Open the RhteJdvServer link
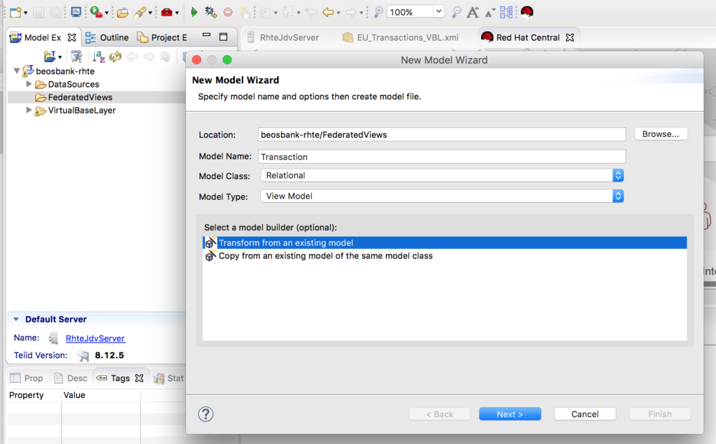This screenshot has width=716, height=444. click(95, 338)
